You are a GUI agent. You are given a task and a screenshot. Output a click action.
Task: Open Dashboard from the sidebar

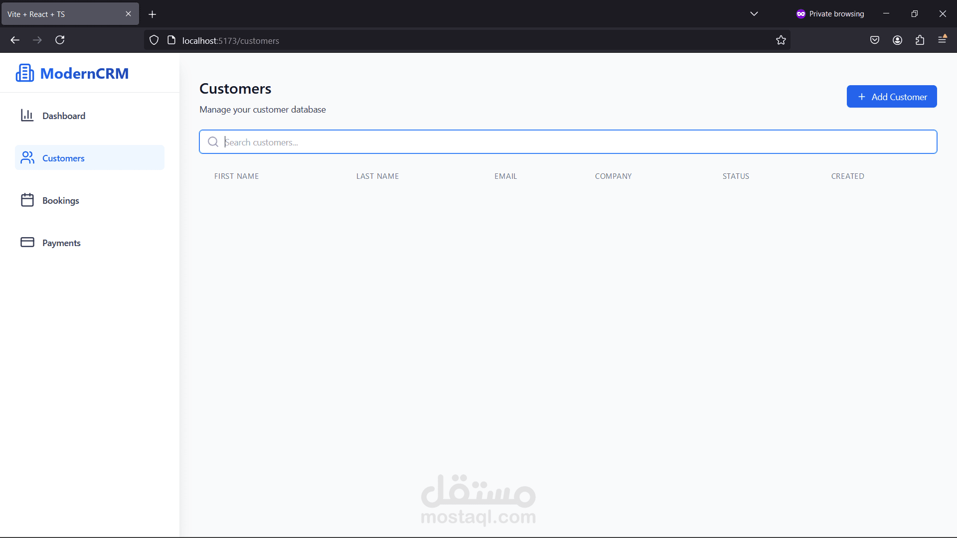64,116
